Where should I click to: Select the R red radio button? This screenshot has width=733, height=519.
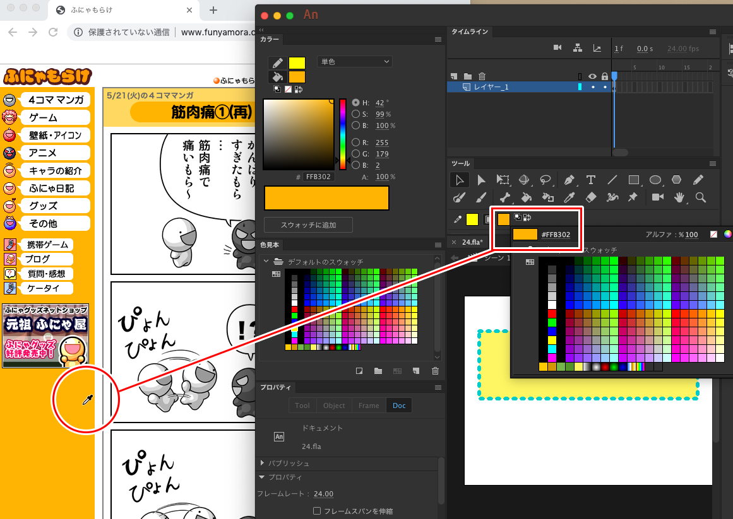tap(355, 143)
